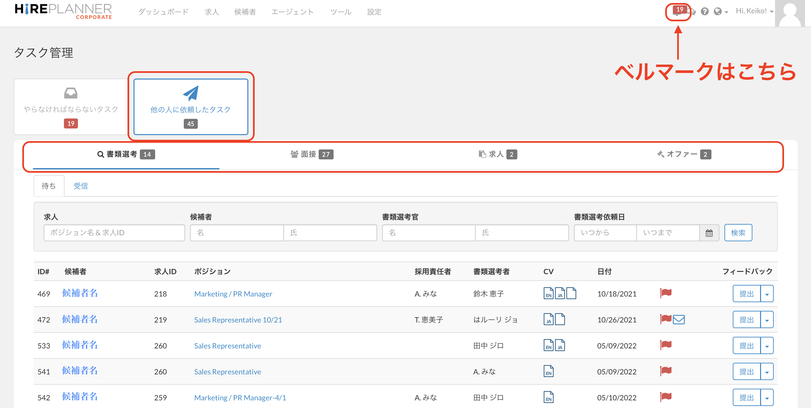Image resolution: width=811 pixels, height=408 pixels.
Task: Click the 検索 search button
Action: click(738, 233)
